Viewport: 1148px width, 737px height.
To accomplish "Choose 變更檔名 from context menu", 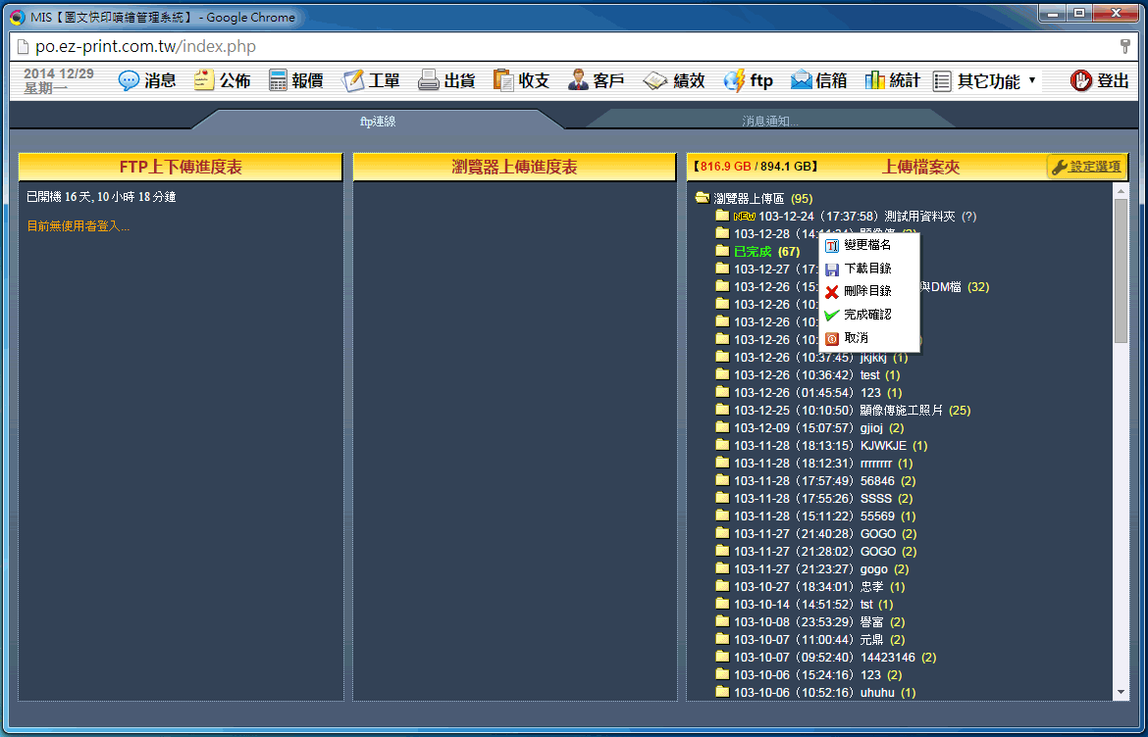I will coord(867,245).
